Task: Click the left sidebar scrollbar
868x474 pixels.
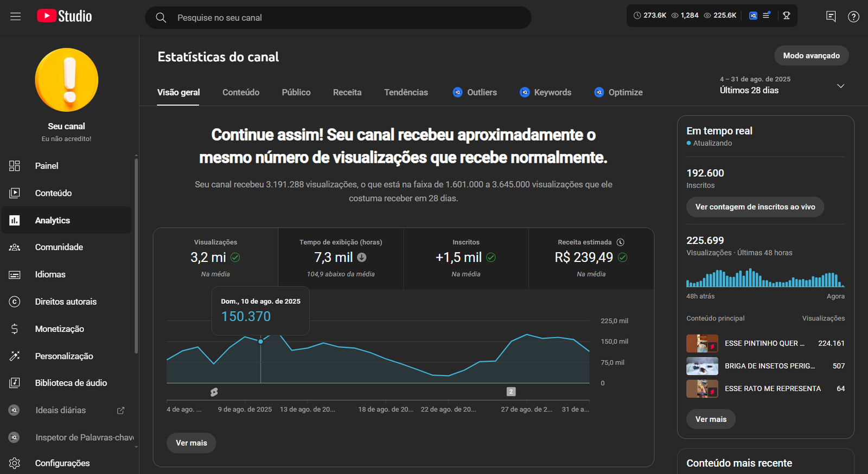Action: pyautogui.click(x=136, y=255)
